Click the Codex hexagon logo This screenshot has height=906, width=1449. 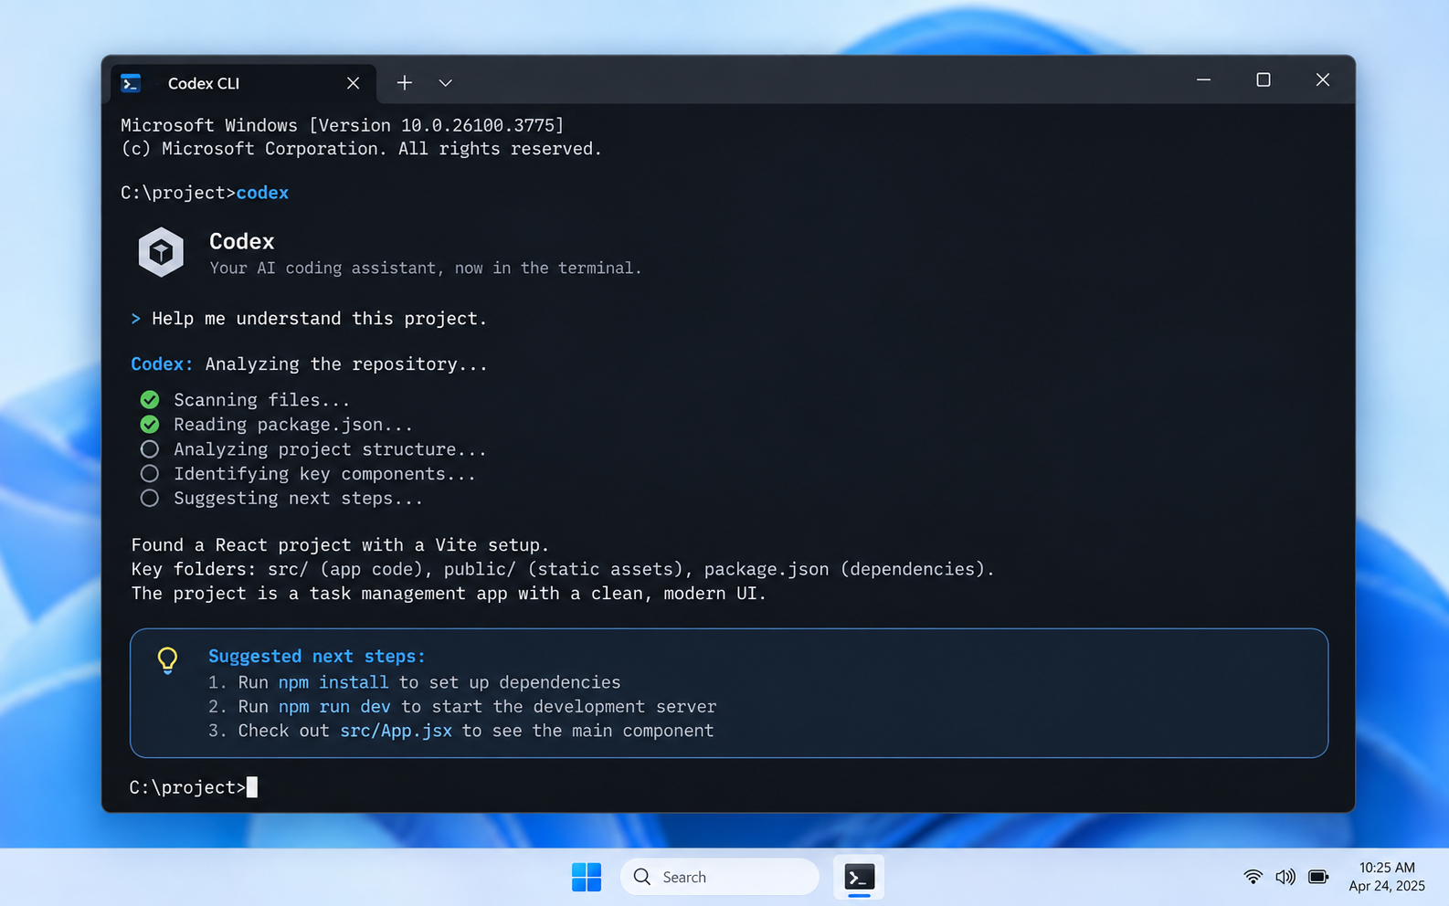coord(161,252)
